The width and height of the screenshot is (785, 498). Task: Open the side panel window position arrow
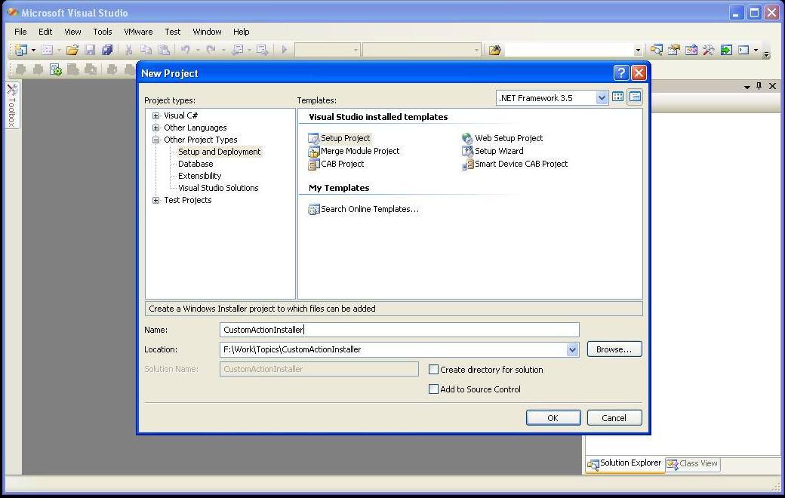click(747, 87)
